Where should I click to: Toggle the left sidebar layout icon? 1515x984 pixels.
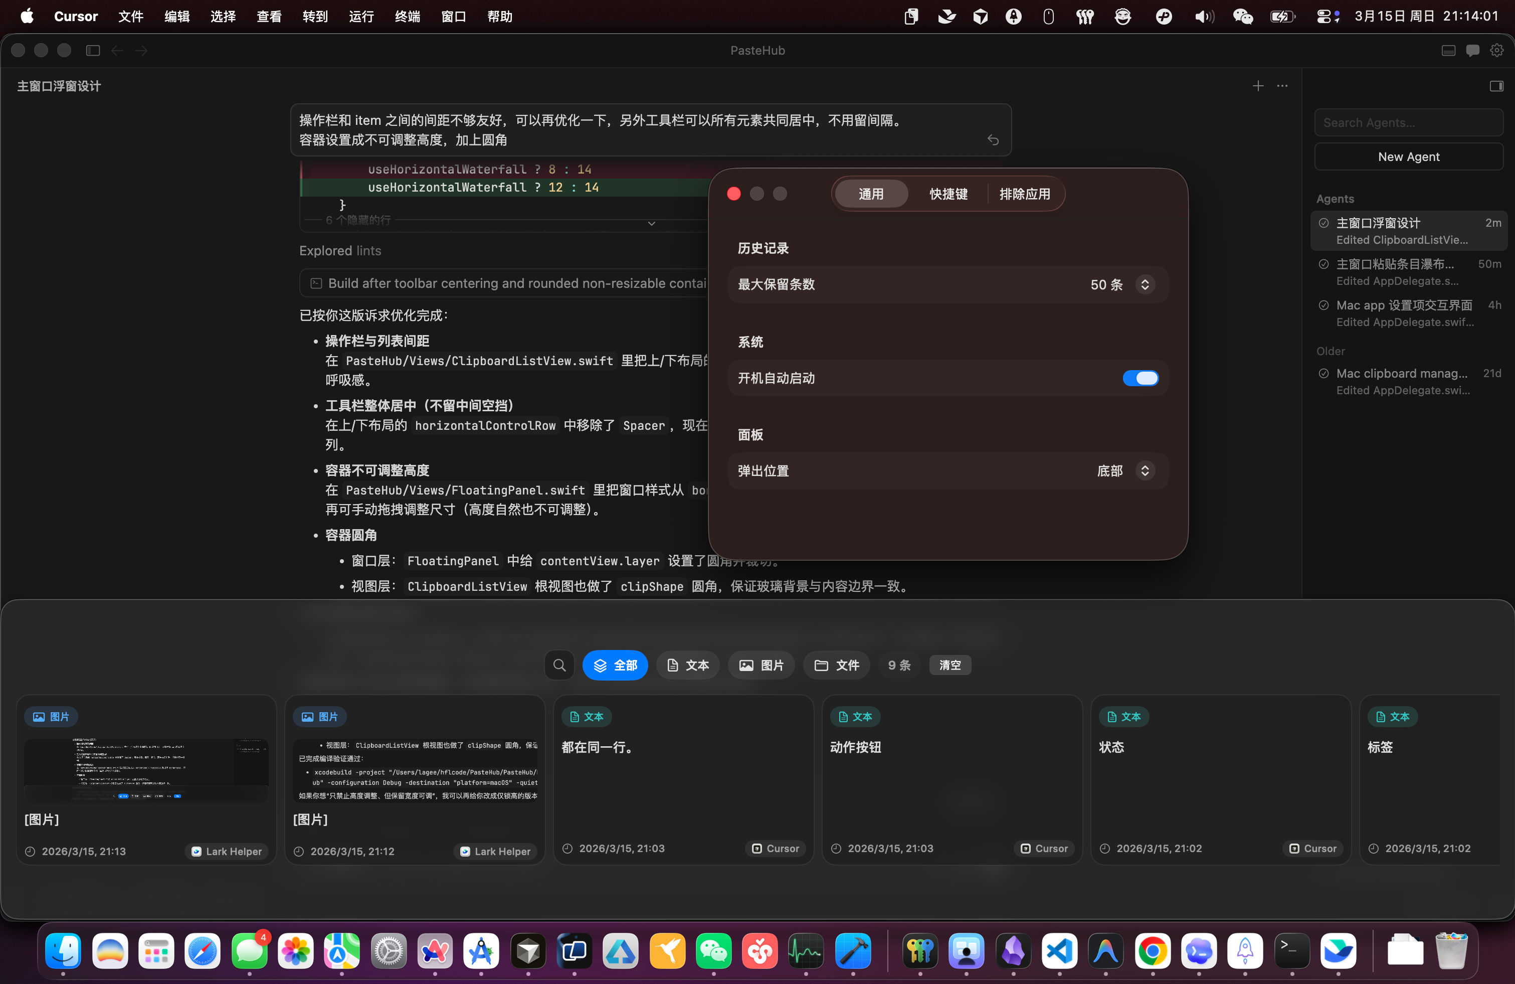93,50
